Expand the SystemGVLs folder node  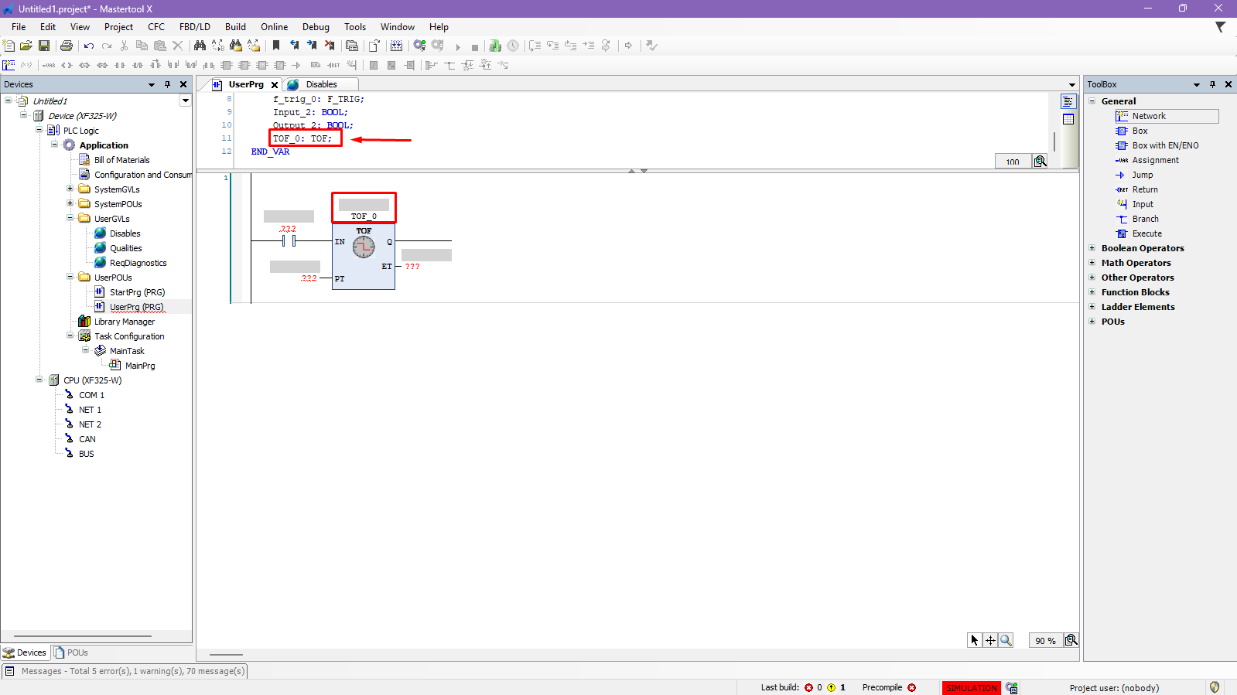70,189
